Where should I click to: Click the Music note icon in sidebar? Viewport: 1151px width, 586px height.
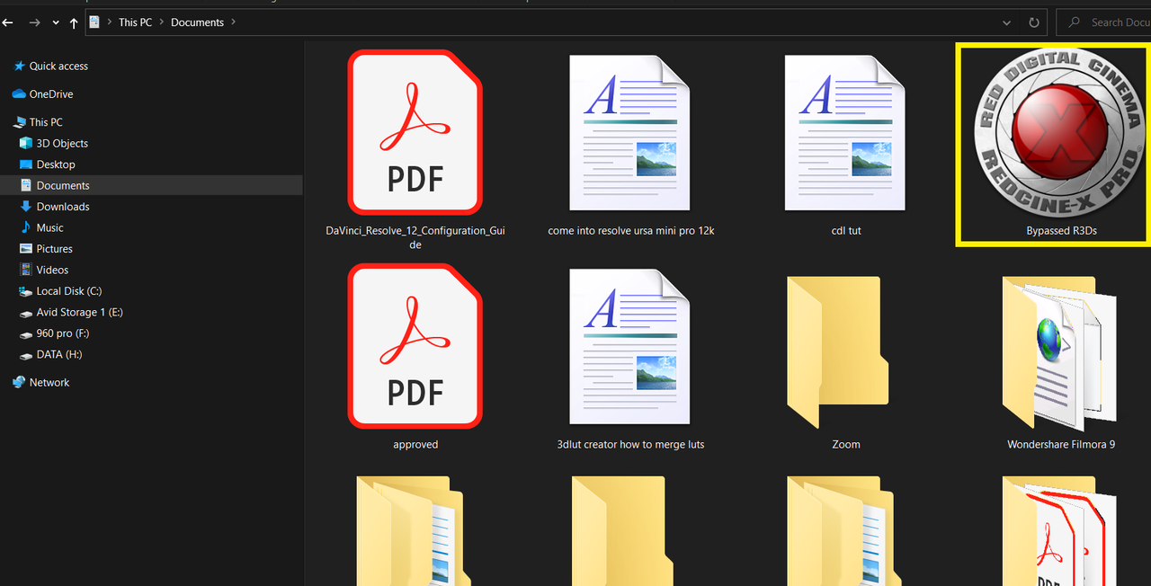[x=26, y=228]
